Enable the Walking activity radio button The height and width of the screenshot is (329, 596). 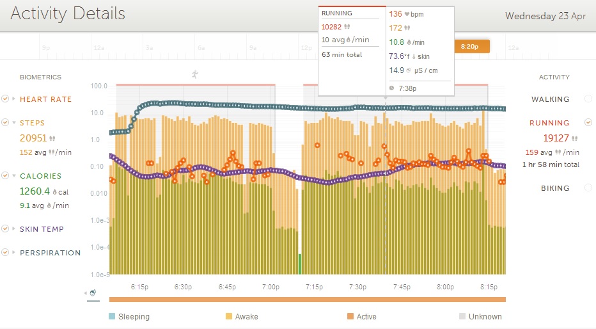point(588,99)
